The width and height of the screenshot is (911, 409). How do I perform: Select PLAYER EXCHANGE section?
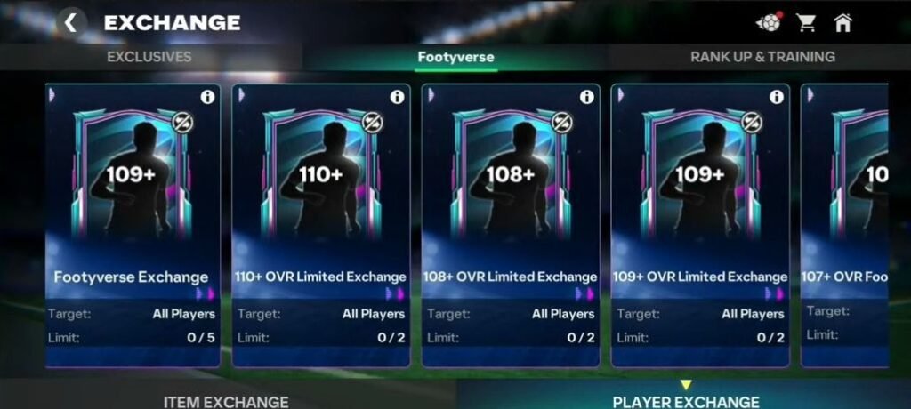[x=686, y=401]
